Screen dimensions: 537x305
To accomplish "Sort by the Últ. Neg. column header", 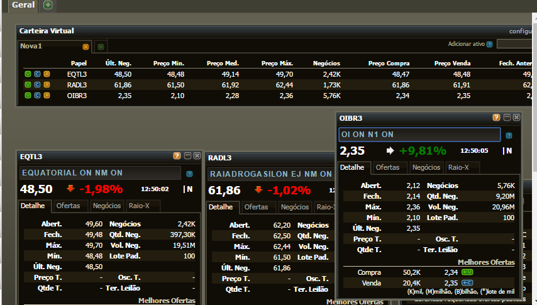I will [x=118, y=63].
